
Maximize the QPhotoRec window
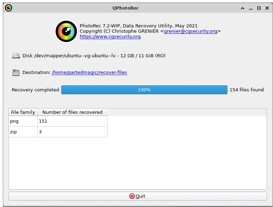tap(259, 8)
